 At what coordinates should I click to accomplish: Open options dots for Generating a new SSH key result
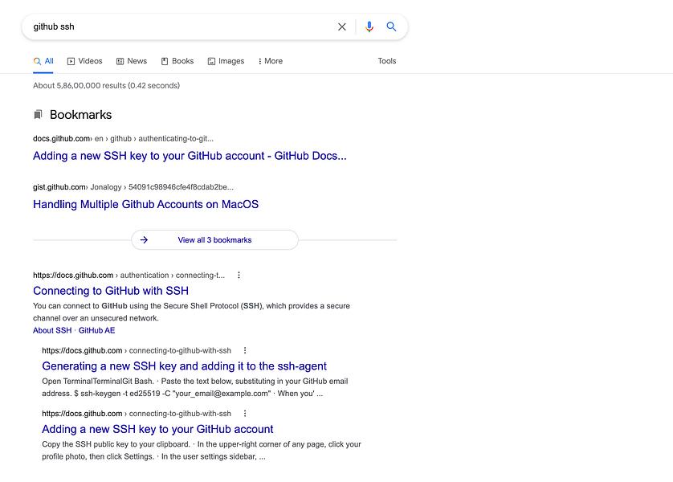point(245,350)
